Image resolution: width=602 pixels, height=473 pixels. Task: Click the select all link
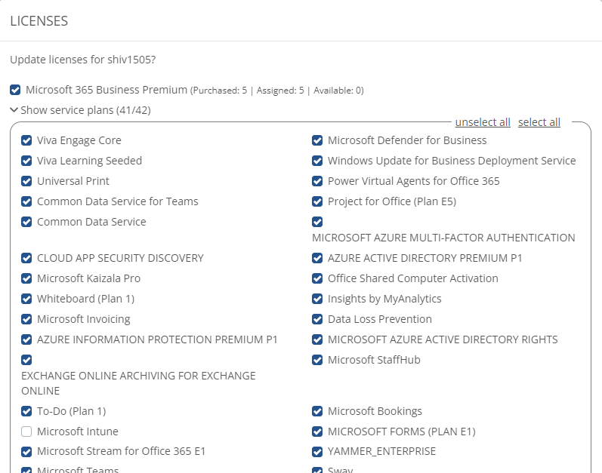tap(539, 122)
